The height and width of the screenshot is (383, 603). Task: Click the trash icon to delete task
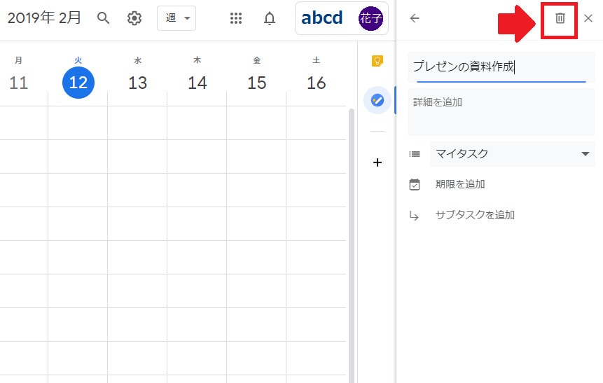(560, 19)
